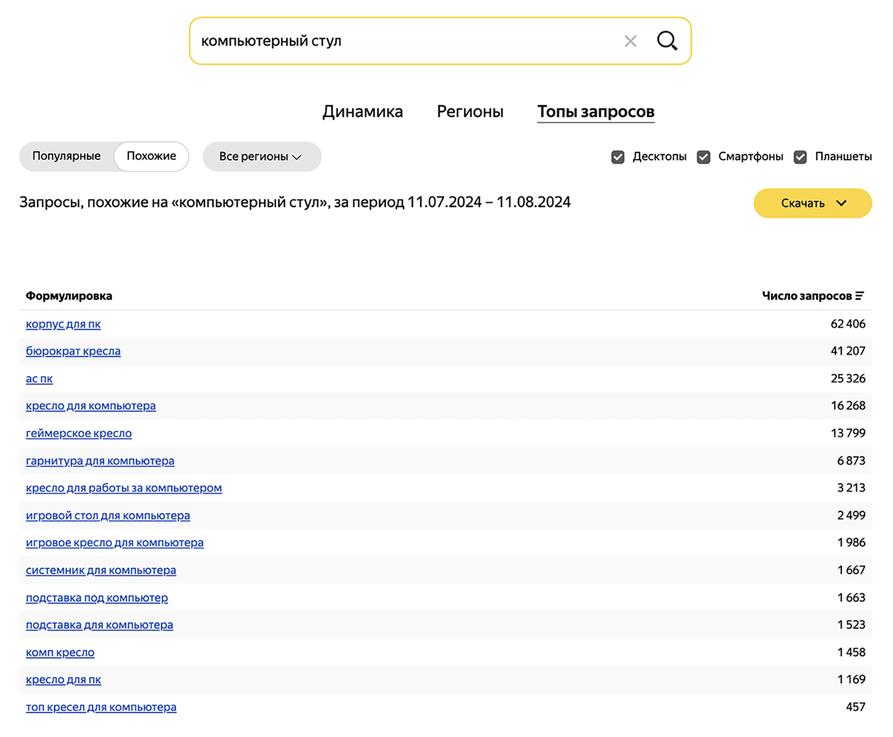Switch to the Популярные queries toggle

[x=66, y=156]
